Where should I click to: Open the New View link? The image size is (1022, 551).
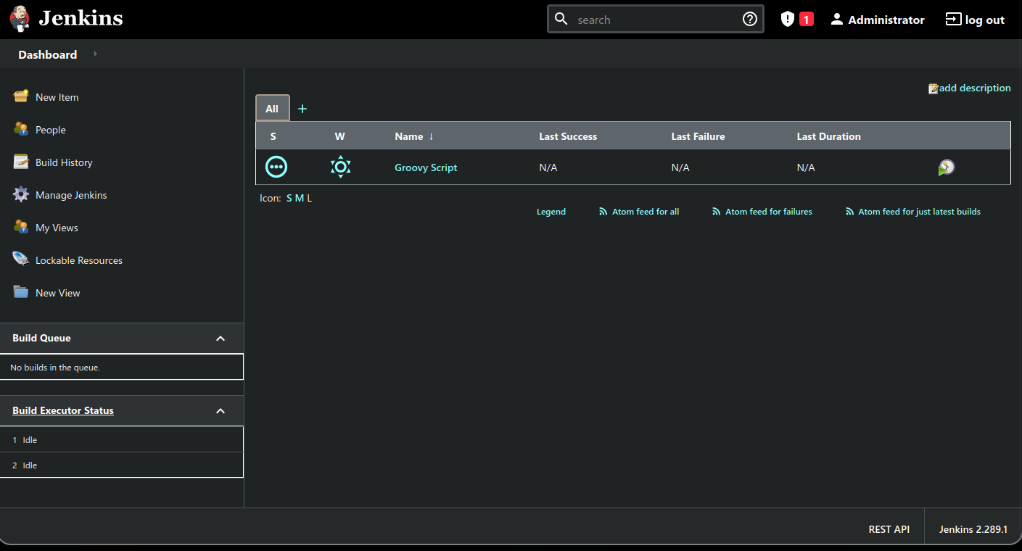point(58,293)
